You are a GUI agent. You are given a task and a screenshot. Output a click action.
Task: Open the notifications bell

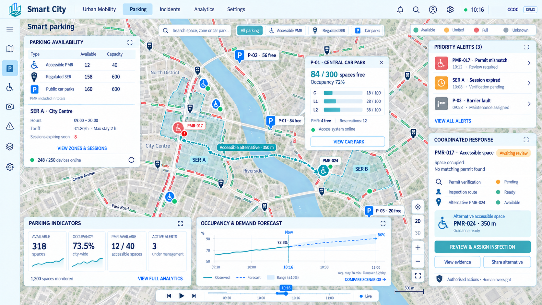click(x=400, y=10)
